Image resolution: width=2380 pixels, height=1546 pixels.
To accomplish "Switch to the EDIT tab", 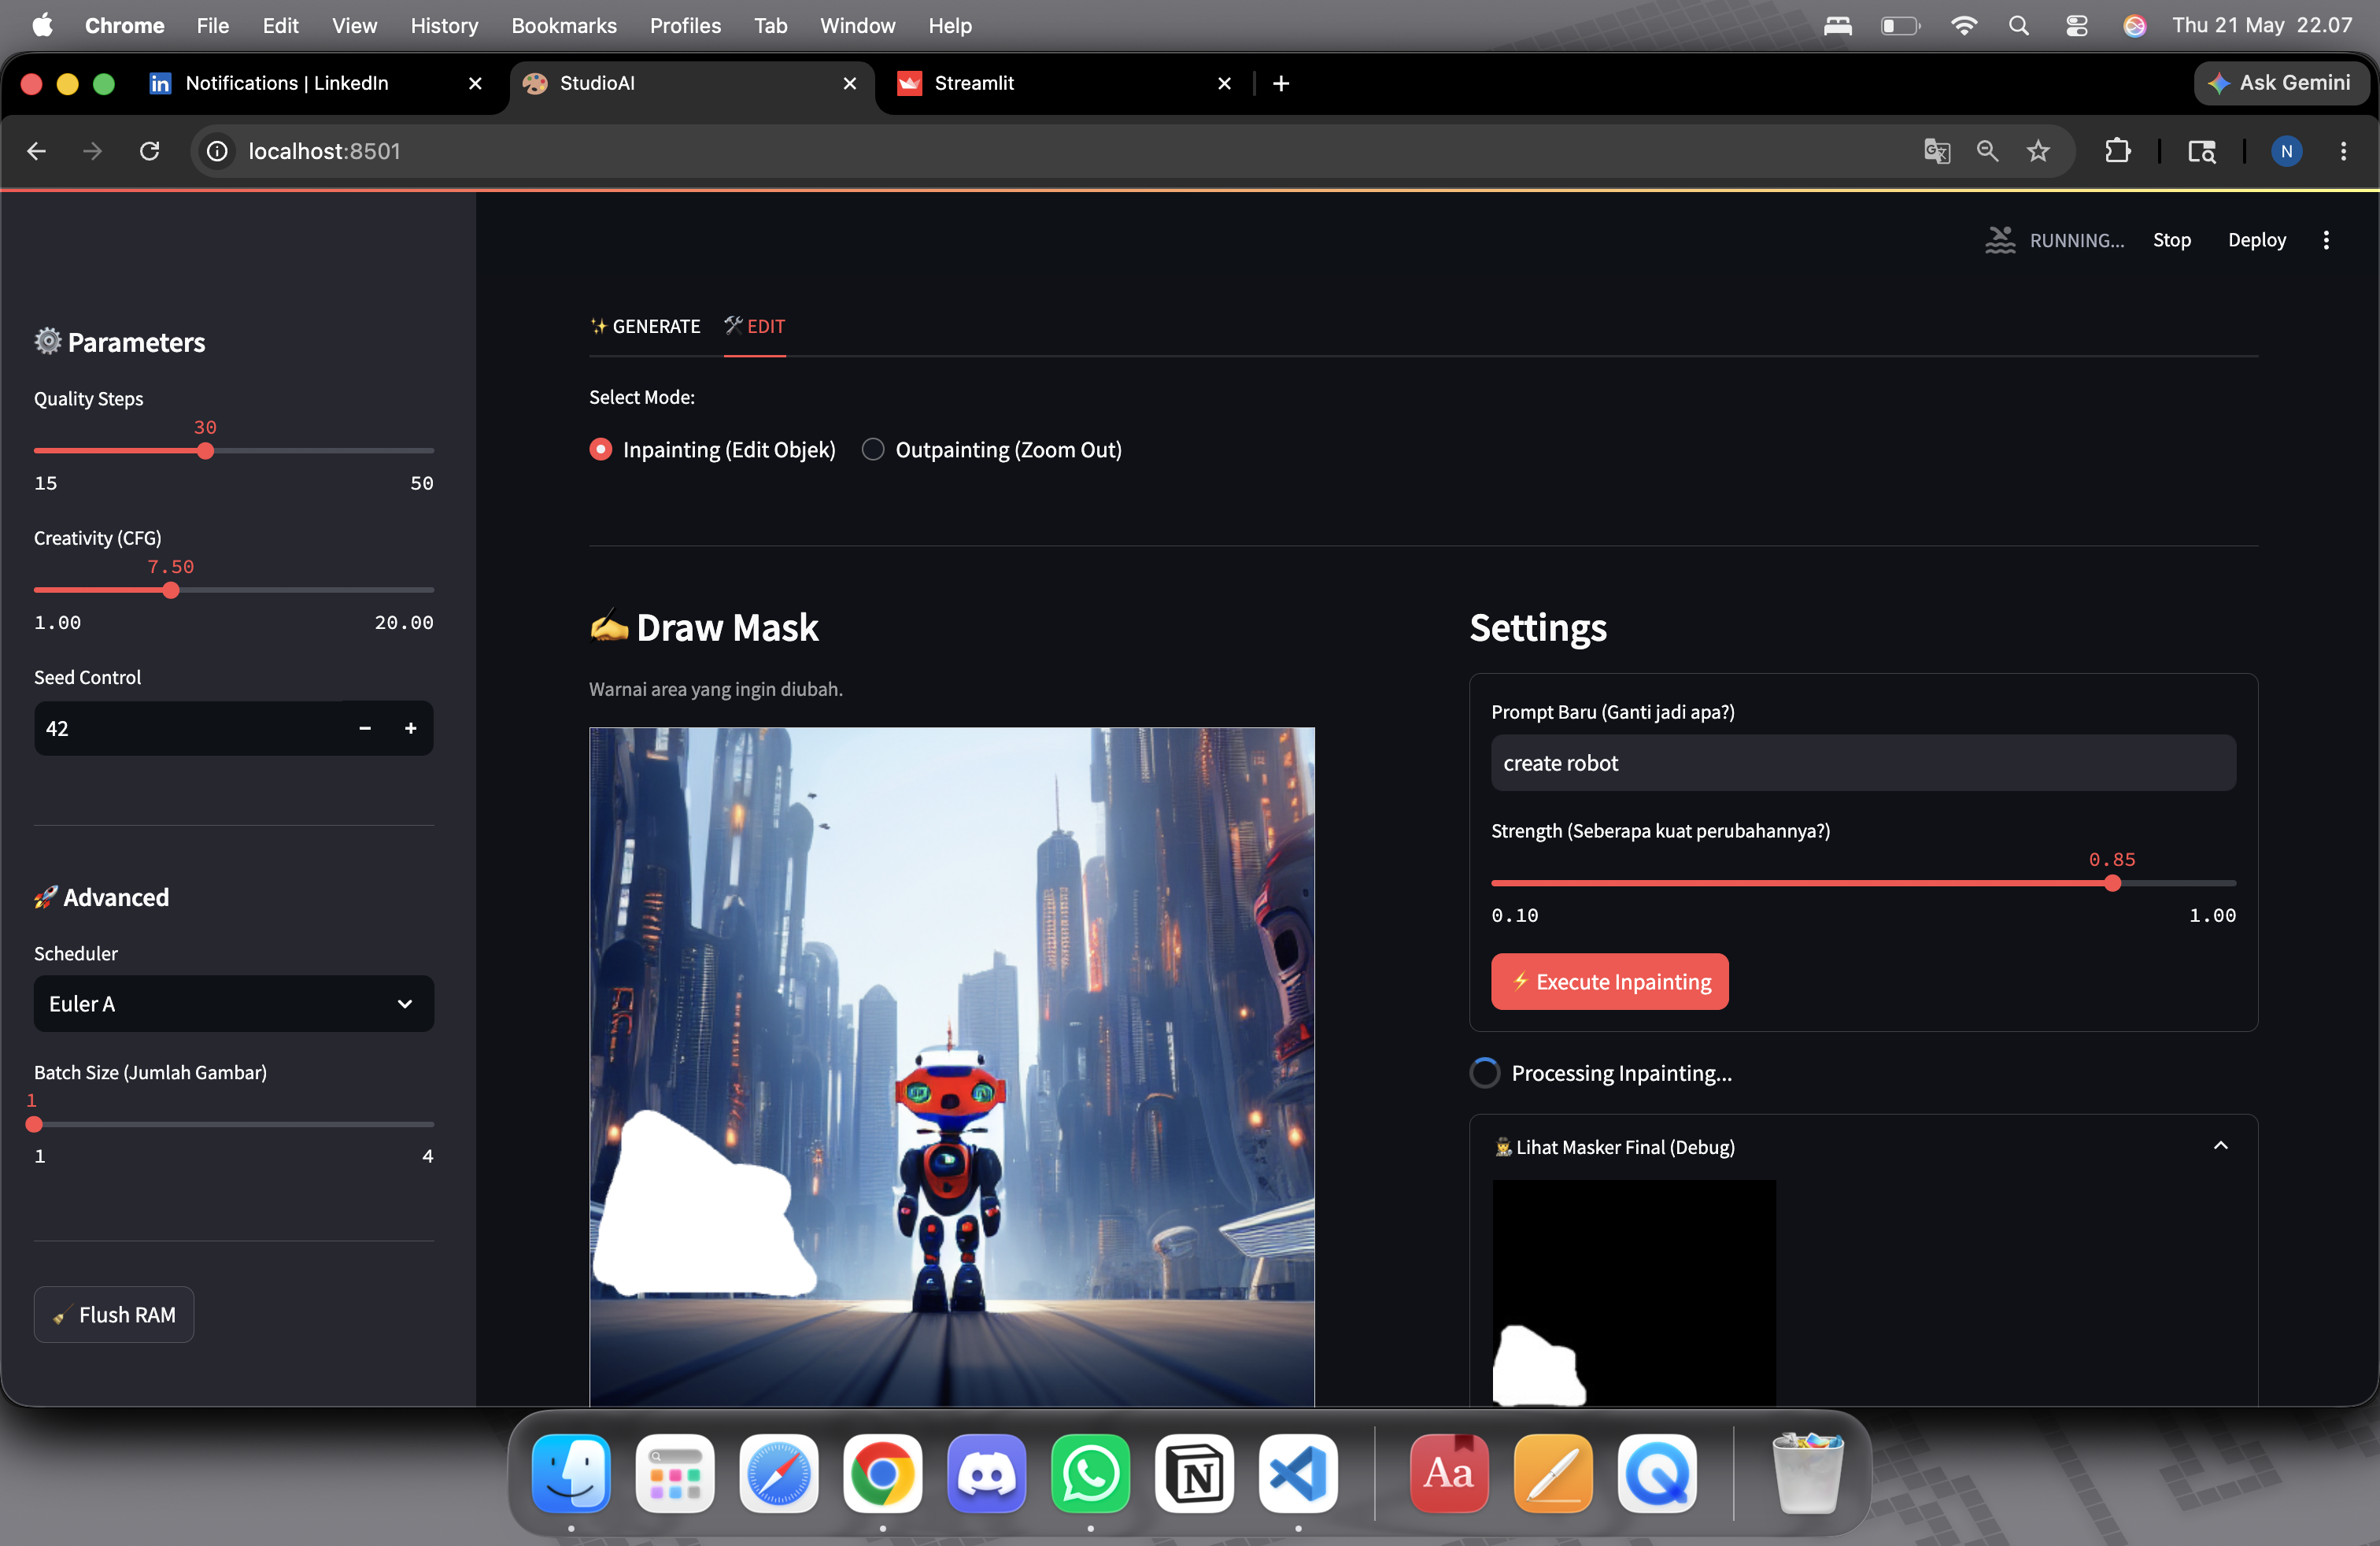I will coord(755,326).
